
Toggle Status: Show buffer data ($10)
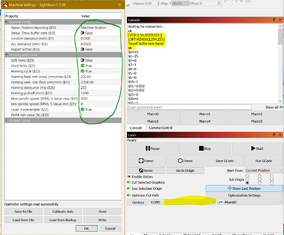82,33
